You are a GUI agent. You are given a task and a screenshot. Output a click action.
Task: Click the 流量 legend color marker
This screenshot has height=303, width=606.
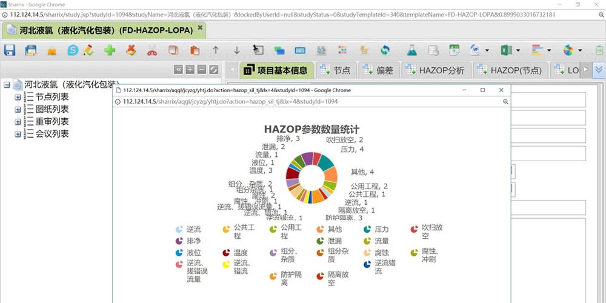(367, 241)
